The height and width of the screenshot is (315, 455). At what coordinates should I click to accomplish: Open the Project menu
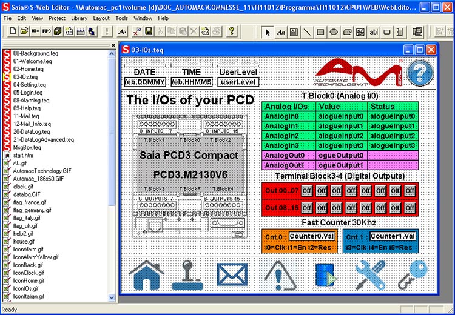pyautogui.click(x=57, y=18)
